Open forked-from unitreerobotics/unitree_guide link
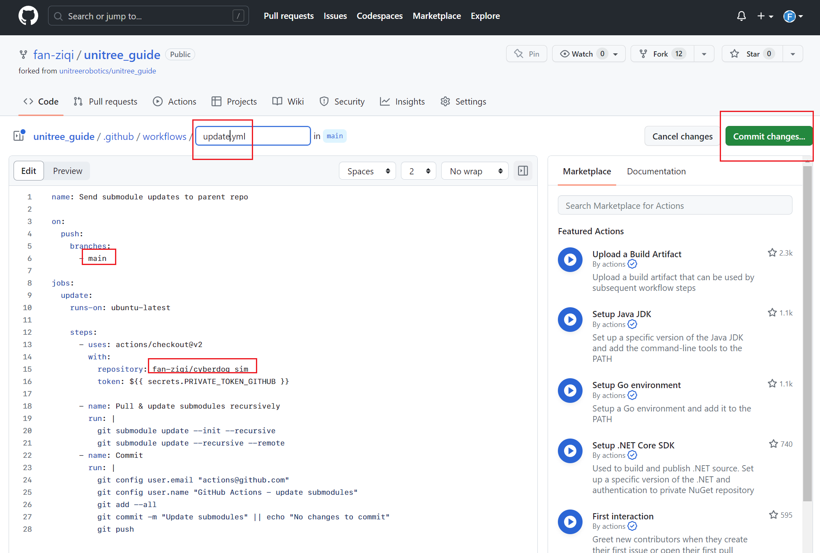This screenshot has width=820, height=553. click(x=108, y=71)
